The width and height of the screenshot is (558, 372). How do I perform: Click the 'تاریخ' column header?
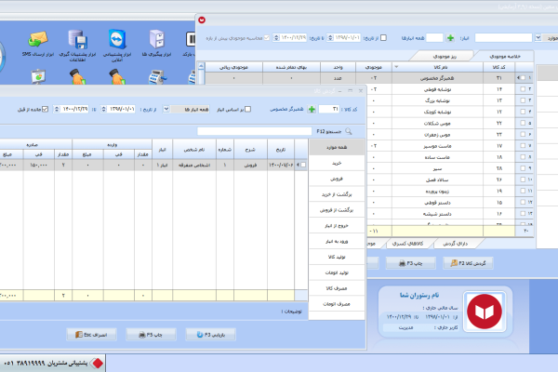pos(281,150)
